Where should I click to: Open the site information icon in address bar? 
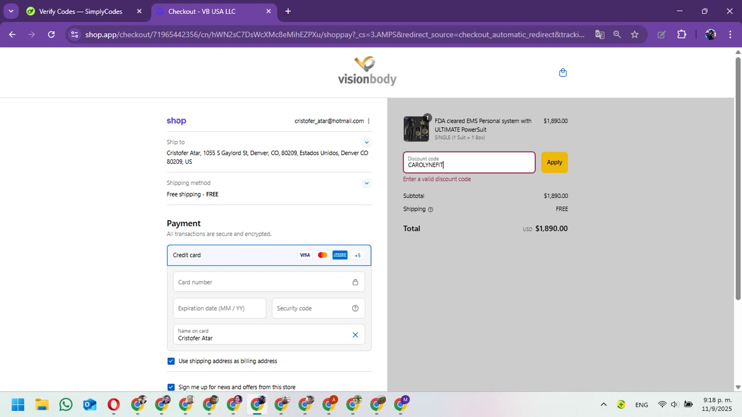(x=75, y=35)
